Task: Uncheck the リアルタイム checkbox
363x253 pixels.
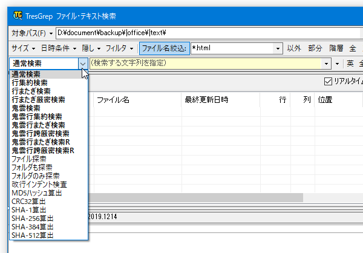Action: [328, 81]
